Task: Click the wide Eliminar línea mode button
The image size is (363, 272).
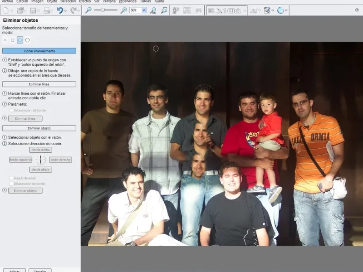Action: click(39, 84)
